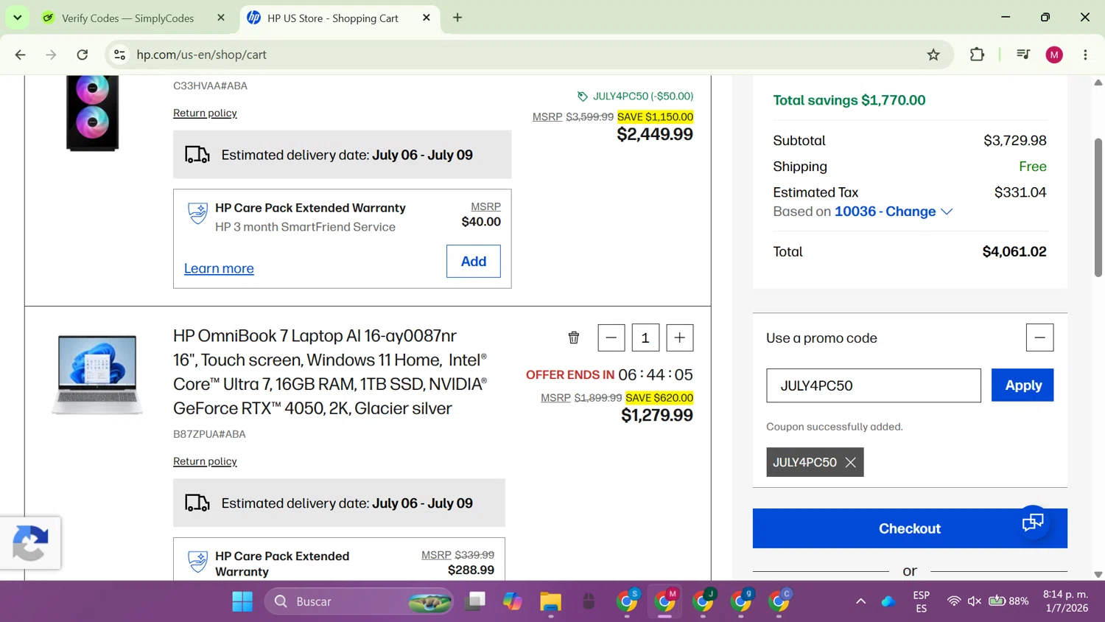Open Windows Start menu
The height and width of the screenshot is (622, 1105).
[242, 601]
